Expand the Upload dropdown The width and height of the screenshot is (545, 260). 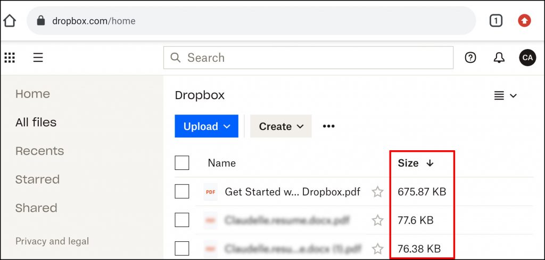(x=207, y=126)
